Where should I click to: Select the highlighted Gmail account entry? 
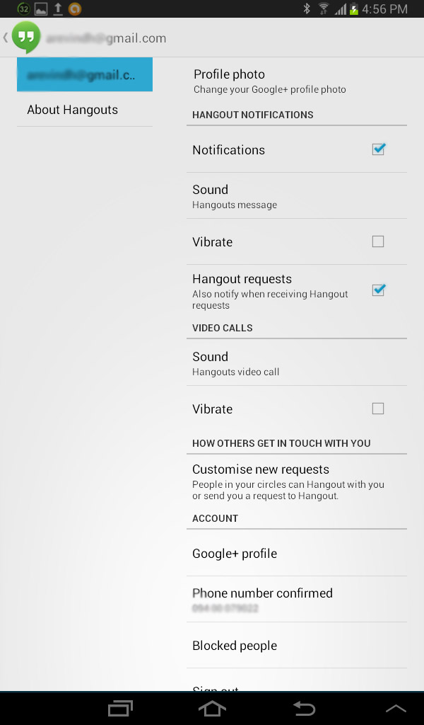pos(85,75)
